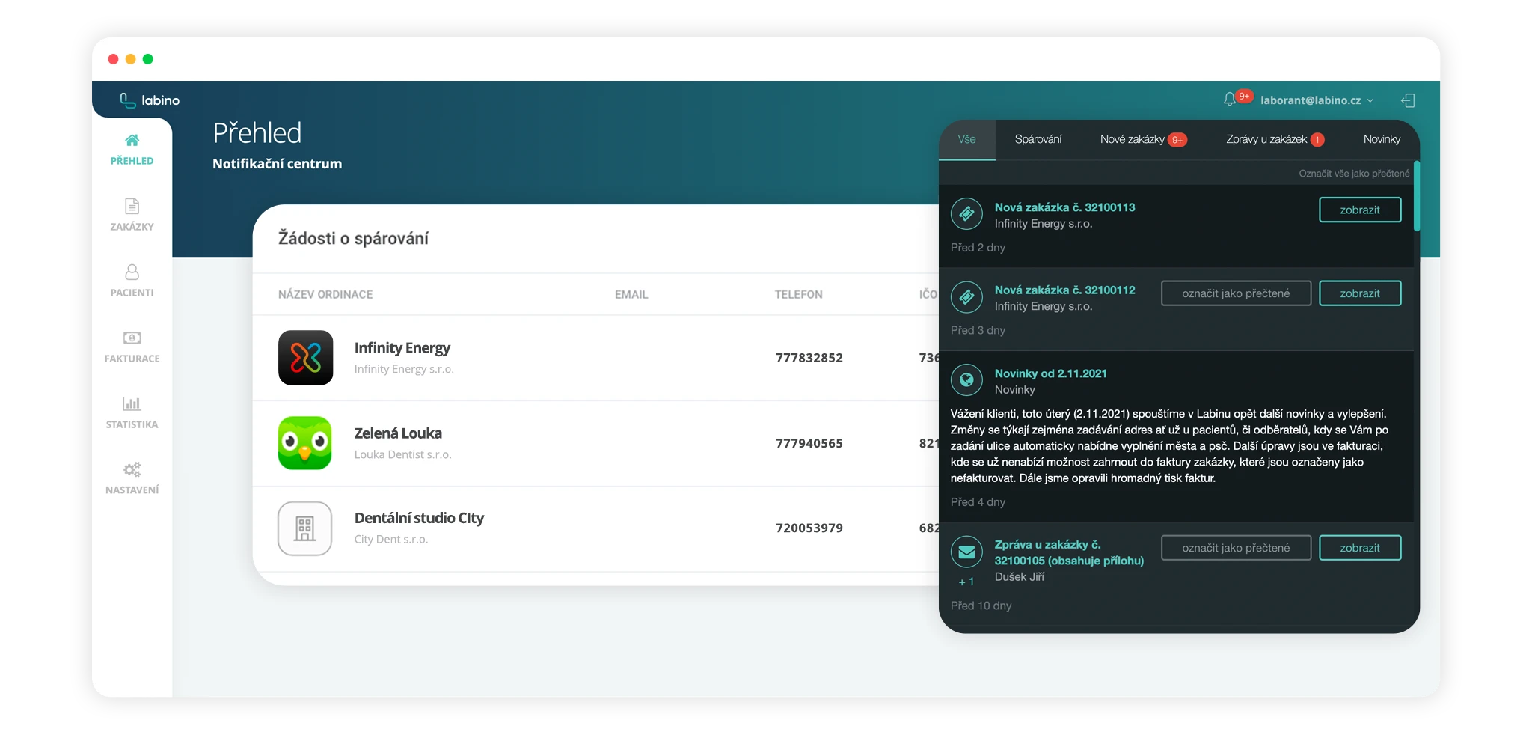Viewport: 1532px width, 738px height.
Task: Open Nastavení settings section
Action: coord(132,479)
